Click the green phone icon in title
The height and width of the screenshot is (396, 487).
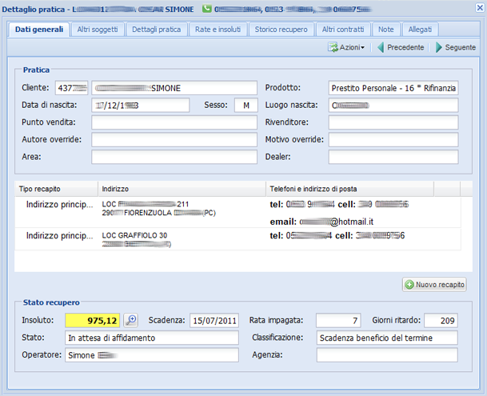tap(206, 9)
